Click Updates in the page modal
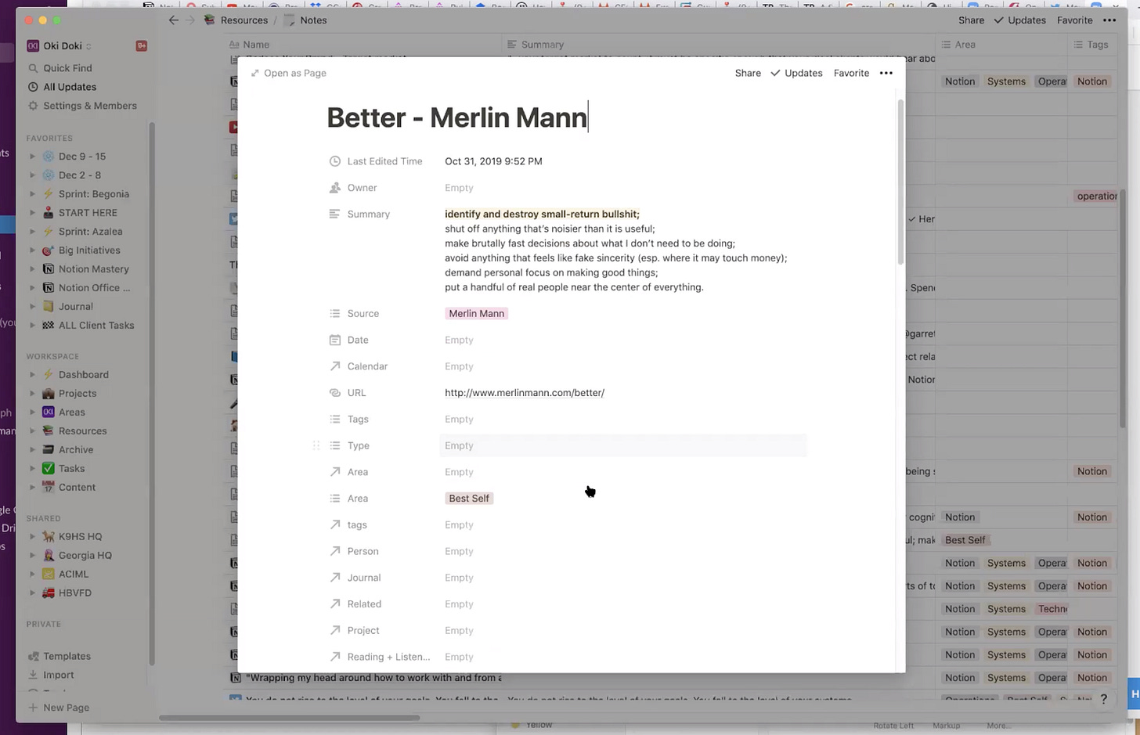This screenshot has width=1140, height=735. pyautogui.click(x=796, y=73)
